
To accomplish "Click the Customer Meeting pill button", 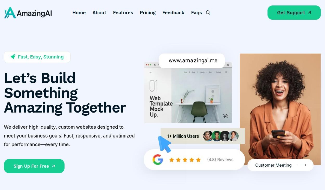I will pos(281,165).
